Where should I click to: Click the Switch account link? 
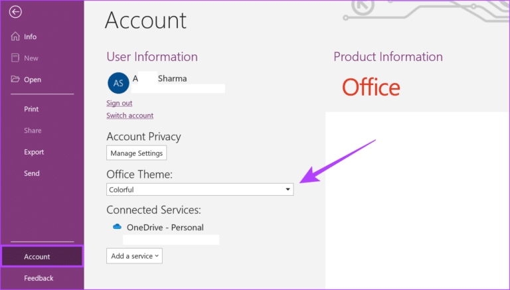pos(129,115)
